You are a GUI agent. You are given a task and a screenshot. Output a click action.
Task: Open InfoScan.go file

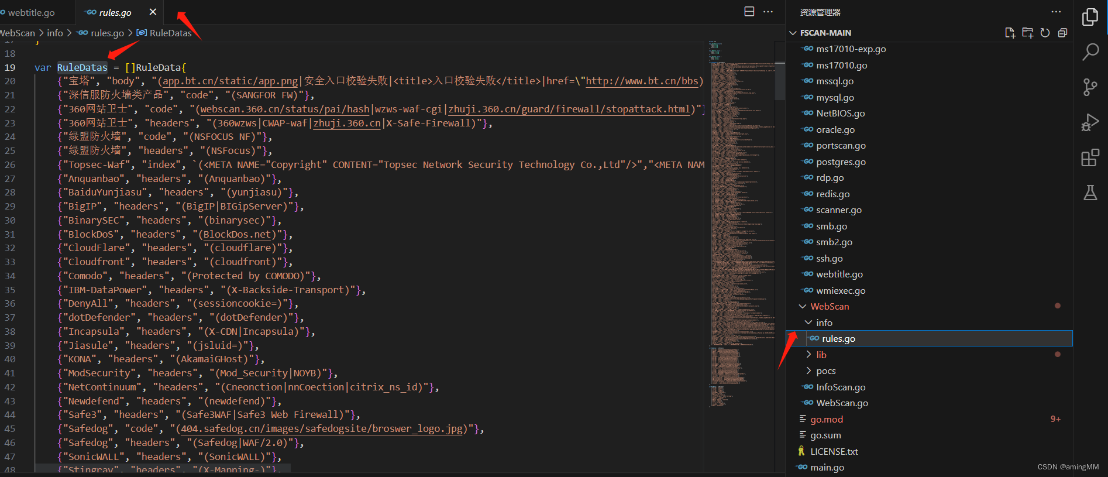[840, 387]
